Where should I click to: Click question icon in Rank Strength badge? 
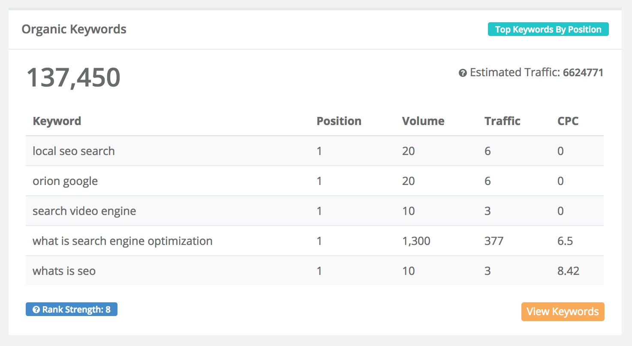(36, 310)
